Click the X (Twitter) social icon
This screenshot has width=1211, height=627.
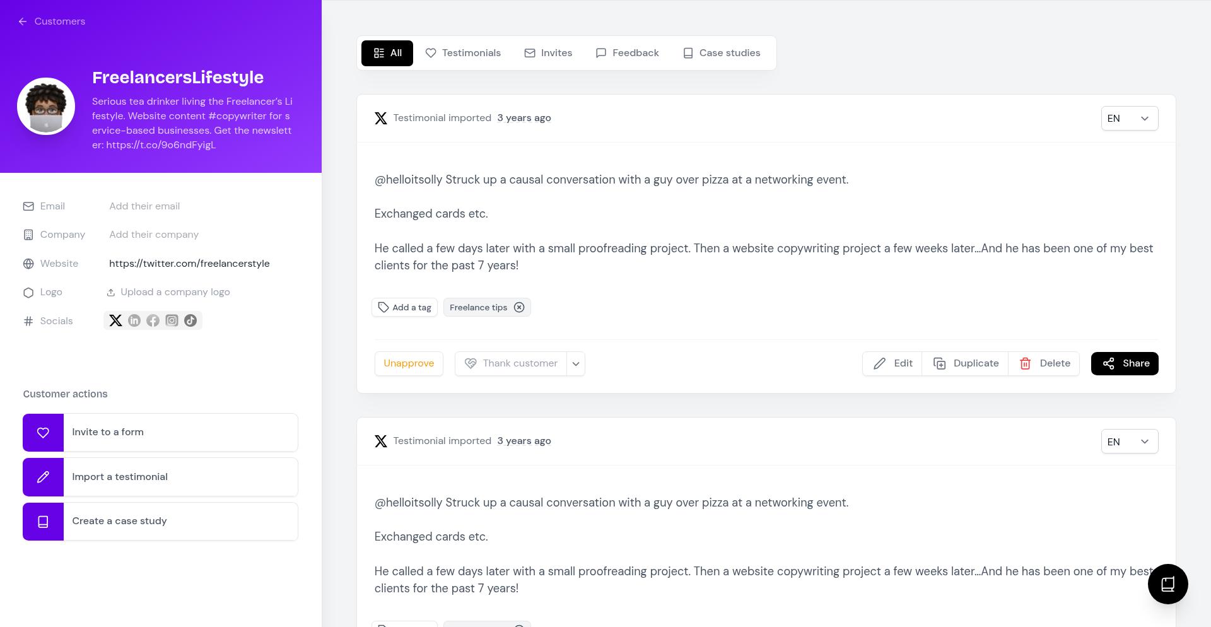click(x=115, y=320)
